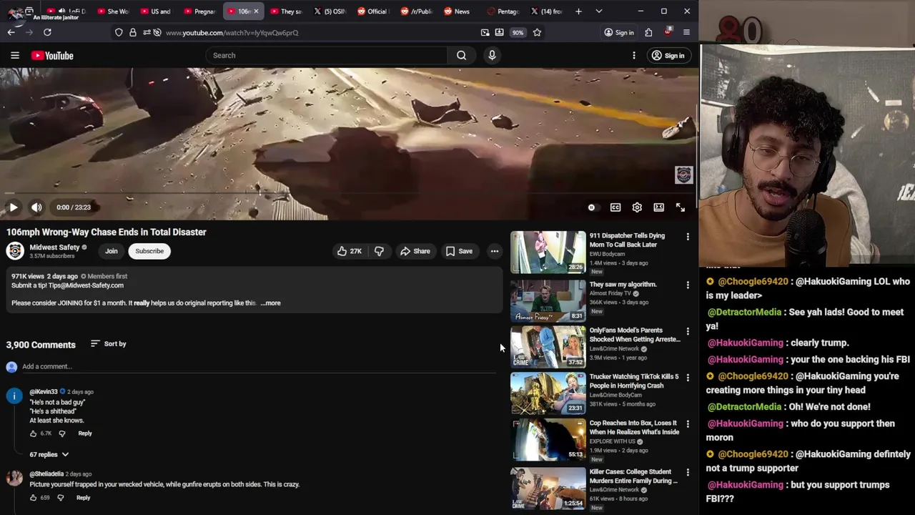Image resolution: width=915 pixels, height=515 pixels.
Task: Open options for OnlyFans Model's Parents video
Action: [x=688, y=332]
